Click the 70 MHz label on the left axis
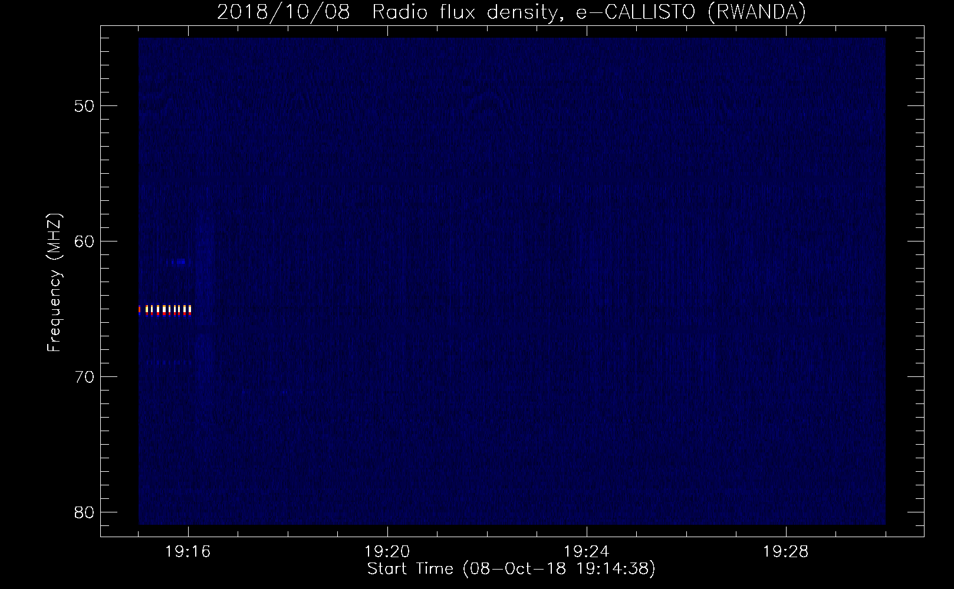 [84, 376]
